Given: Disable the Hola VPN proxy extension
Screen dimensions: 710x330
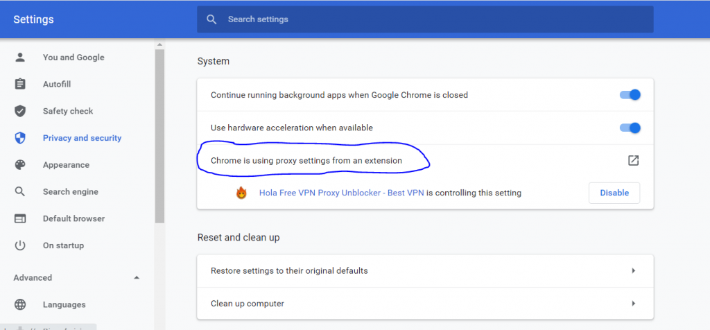Looking at the screenshot, I should click(614, 193).
